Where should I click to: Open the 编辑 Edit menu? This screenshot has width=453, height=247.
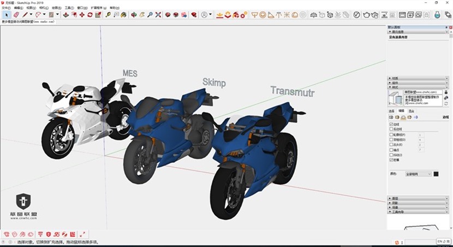click(x=19, y=8)
